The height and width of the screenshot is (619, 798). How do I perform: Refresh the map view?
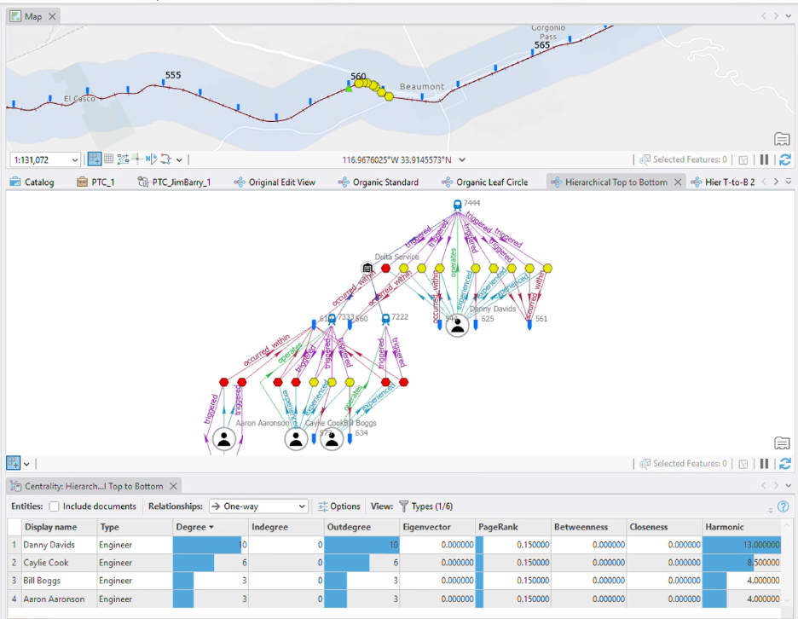coord(785,159)
